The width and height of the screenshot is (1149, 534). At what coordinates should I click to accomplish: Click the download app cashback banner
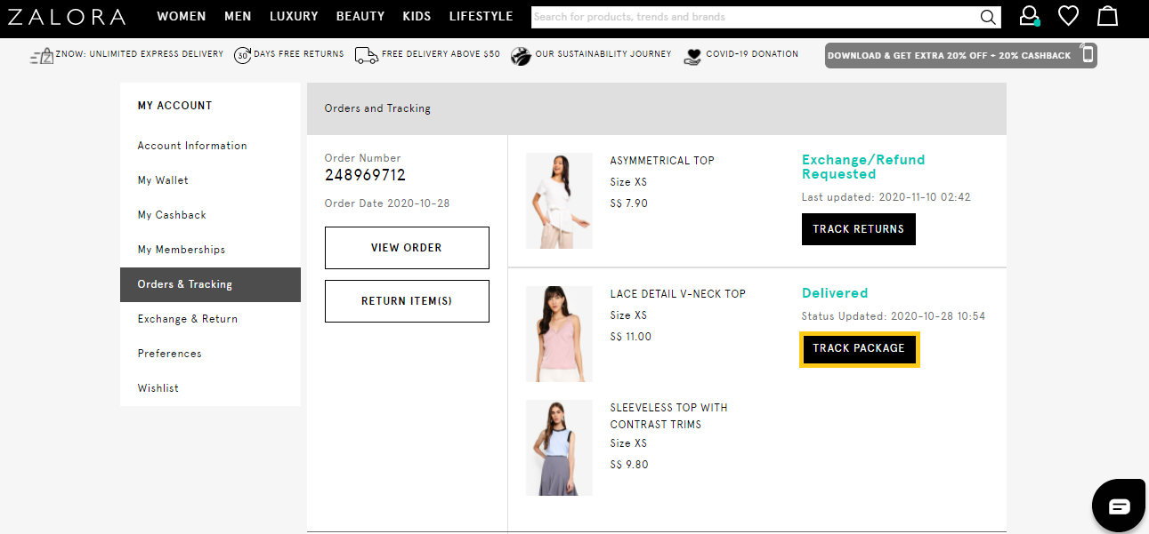960,54
